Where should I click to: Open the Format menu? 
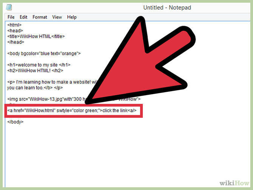[x=40, y=17]
